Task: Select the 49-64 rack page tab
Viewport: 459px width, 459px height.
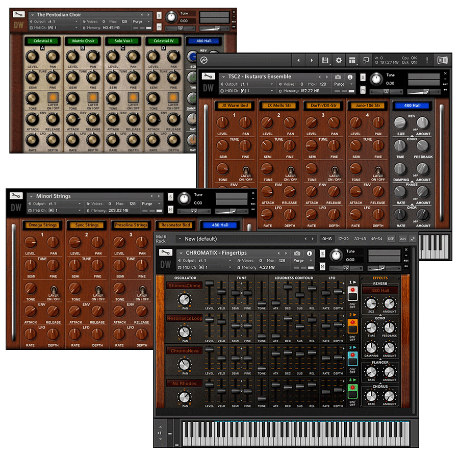Action: [376, 239]
